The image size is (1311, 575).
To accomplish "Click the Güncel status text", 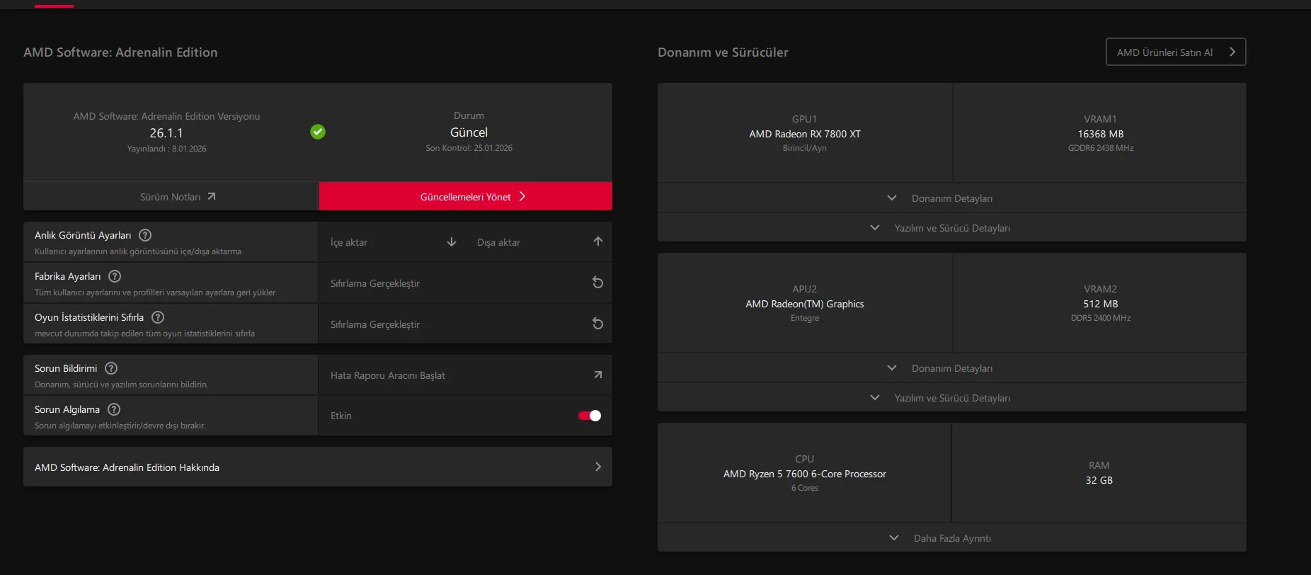I will pyautogui.click(x=469, y=132).
